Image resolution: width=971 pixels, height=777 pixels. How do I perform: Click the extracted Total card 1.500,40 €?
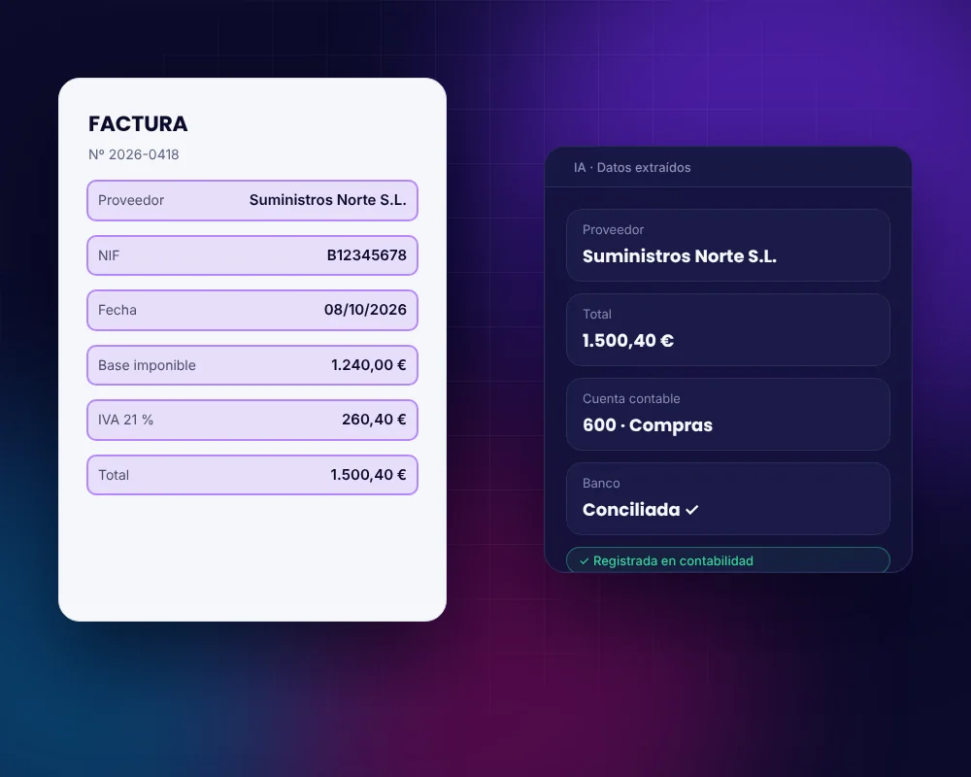(x=727, y=329)
